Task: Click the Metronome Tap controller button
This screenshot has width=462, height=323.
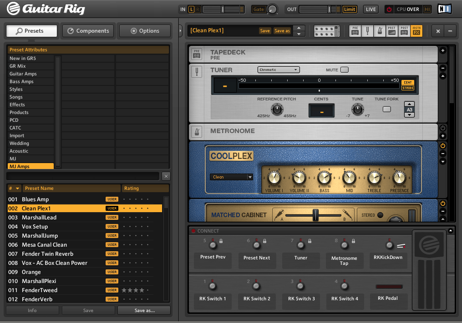Action: 344,260
